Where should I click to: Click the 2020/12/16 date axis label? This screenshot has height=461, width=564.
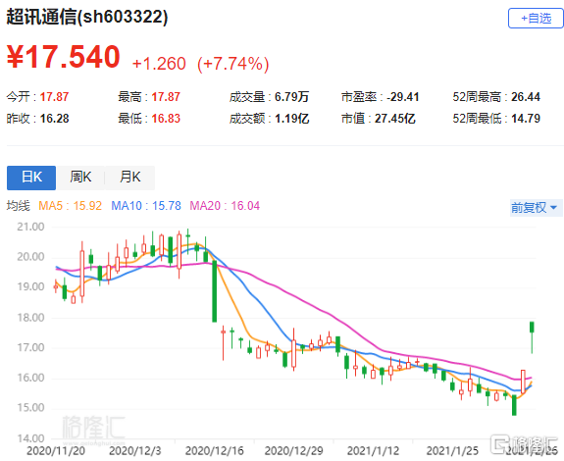pos(215,451)
